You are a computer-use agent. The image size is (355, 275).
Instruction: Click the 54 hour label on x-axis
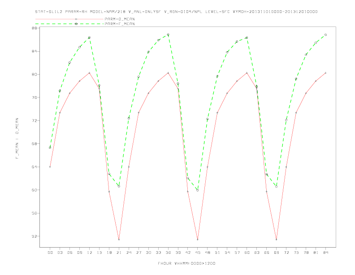click(x=227, y=253)
